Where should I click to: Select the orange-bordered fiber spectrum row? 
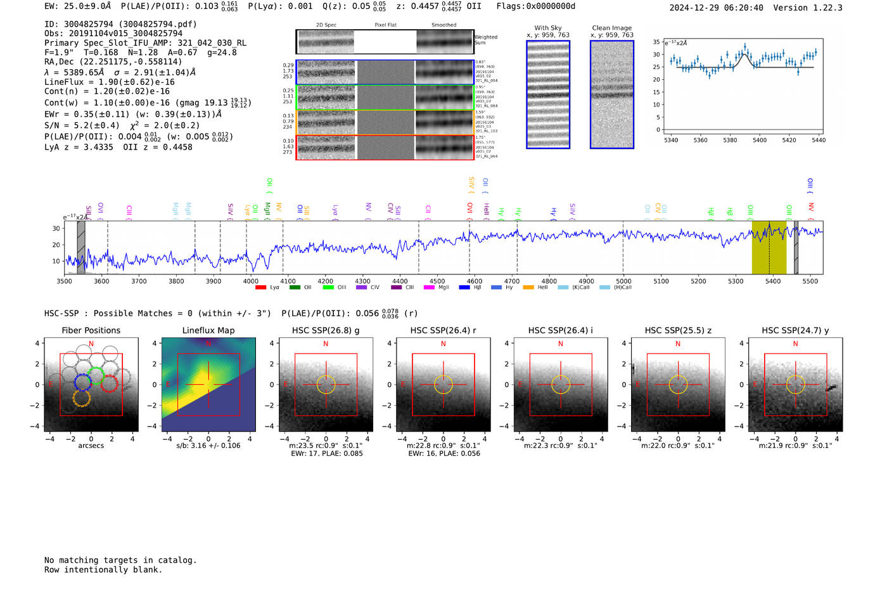click(385, 122)
